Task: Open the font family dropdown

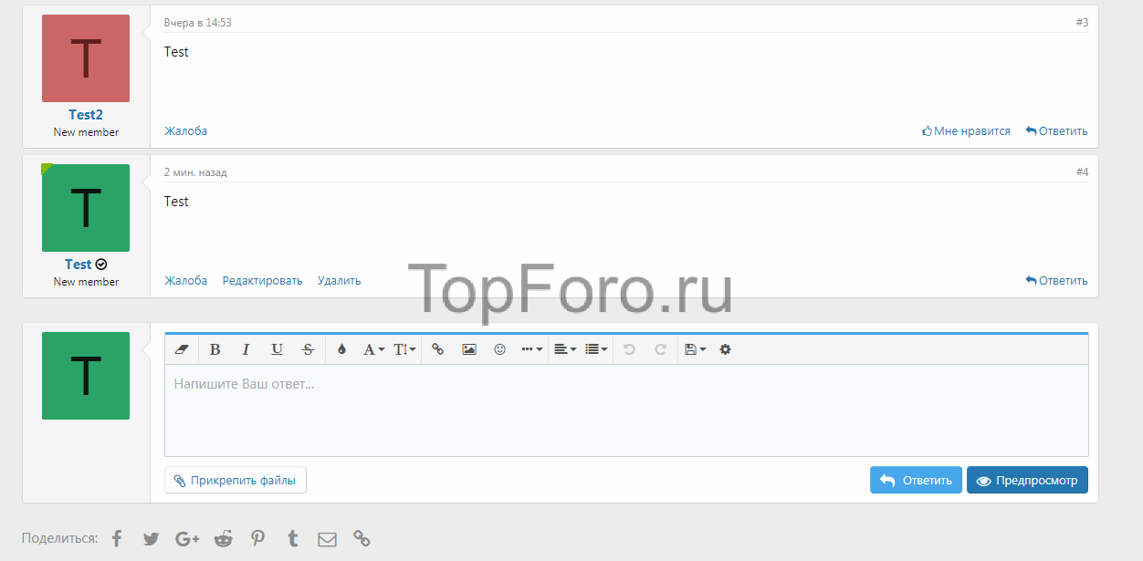Action: pos(373,349)
